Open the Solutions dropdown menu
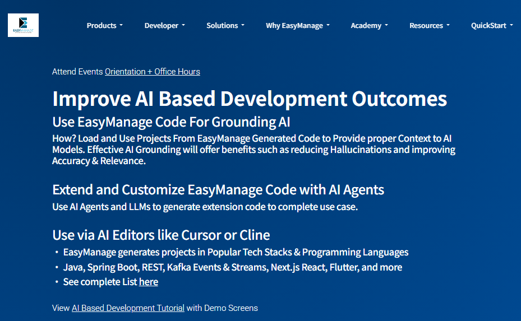The width and height of the screenshot is (521, 321). [225, 26]
